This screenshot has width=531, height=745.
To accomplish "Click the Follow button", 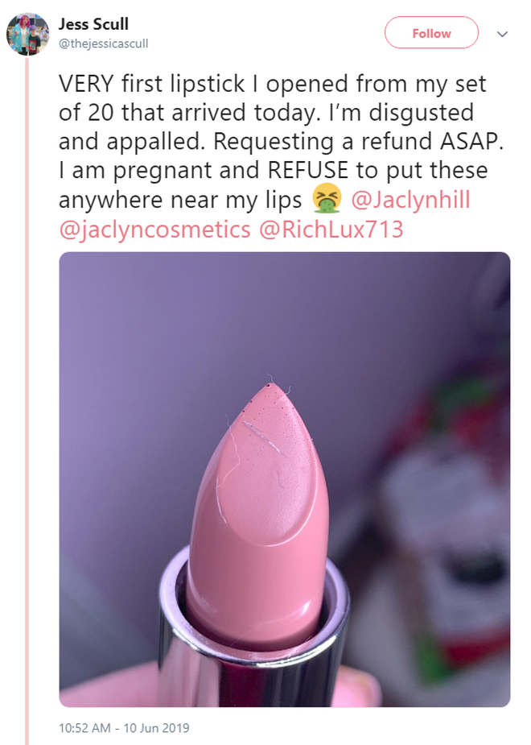I will pos(431,33).
